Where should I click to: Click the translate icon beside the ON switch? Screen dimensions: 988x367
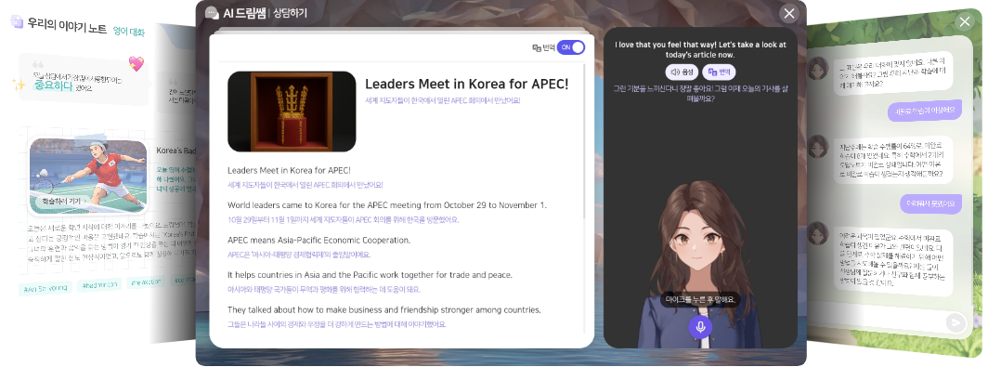(x=537, y=48)
